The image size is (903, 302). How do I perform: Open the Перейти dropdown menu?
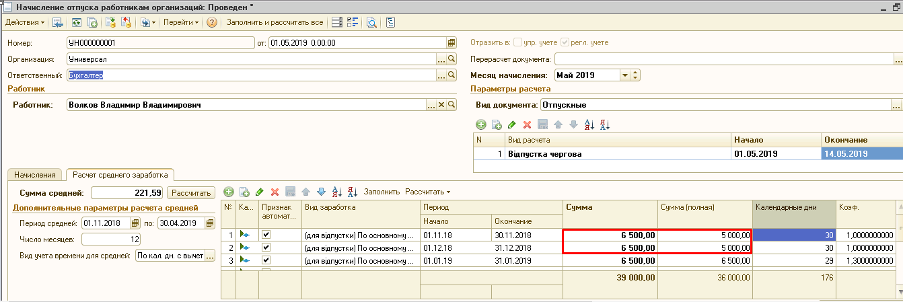pyautogui.click(x=181, y=22)
